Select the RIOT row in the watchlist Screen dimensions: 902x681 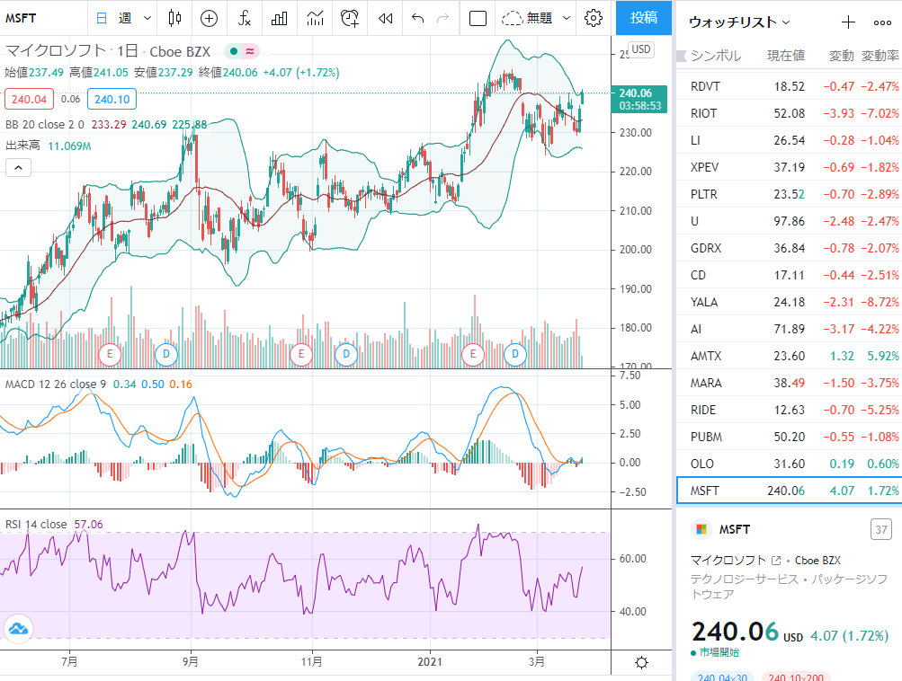coord(790,113)
